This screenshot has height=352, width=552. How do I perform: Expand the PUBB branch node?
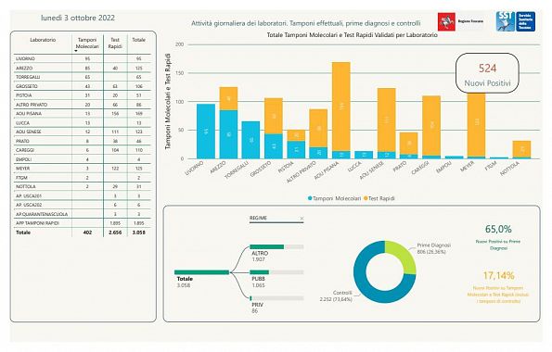coord(276,272)
